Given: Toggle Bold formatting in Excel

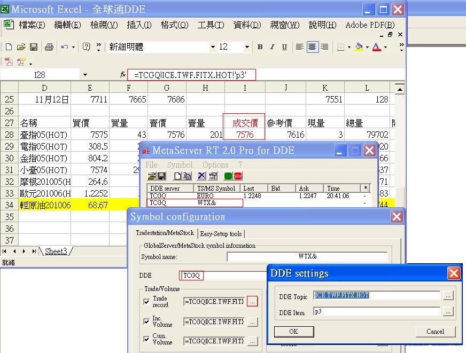Looking at the screenshot, I should point(260,47).
